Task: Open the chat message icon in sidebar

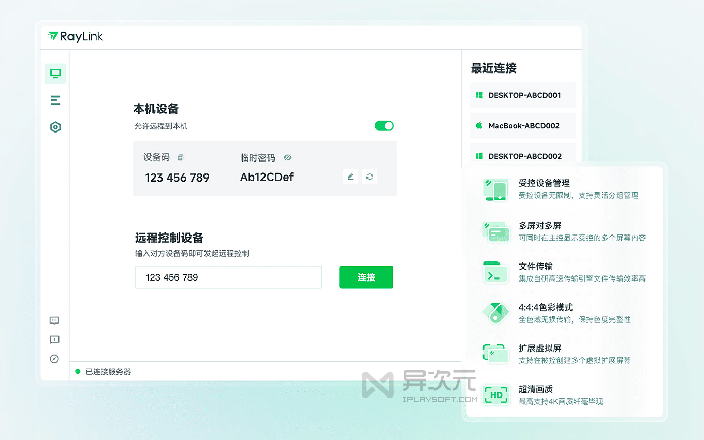Action: tap(54, 320)
